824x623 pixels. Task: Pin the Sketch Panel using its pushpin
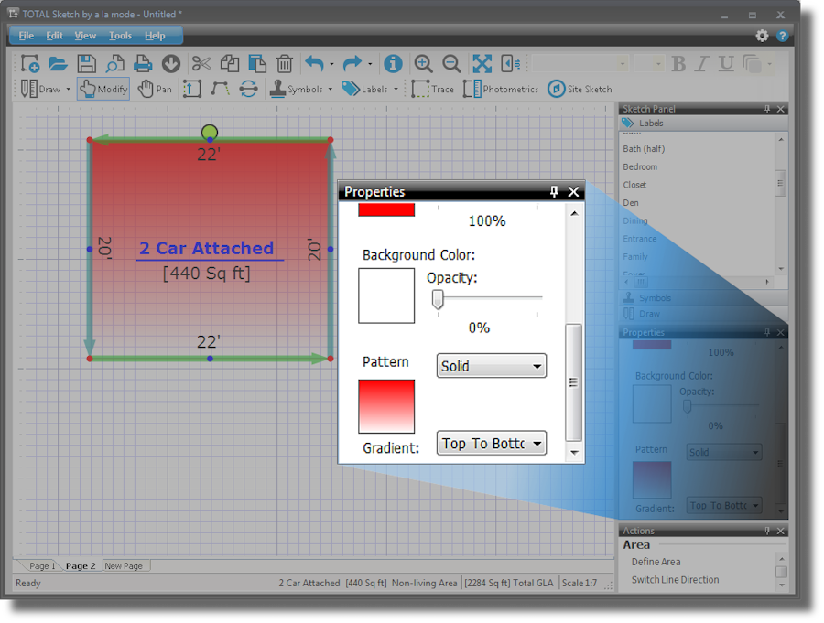[x=767, y=109]
